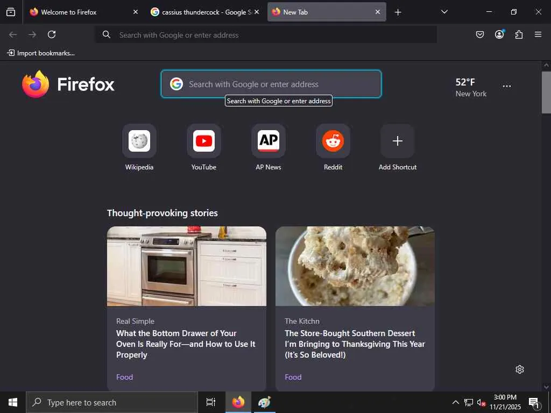551x413 pixels.
Task: Open the Real Simple oven drawer story headline
Action: pos(186,344)
